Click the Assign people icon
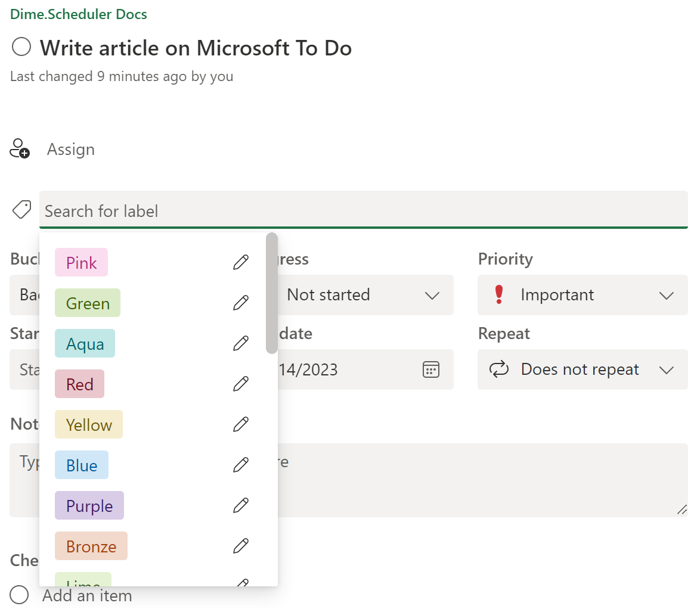 [20, 149]
